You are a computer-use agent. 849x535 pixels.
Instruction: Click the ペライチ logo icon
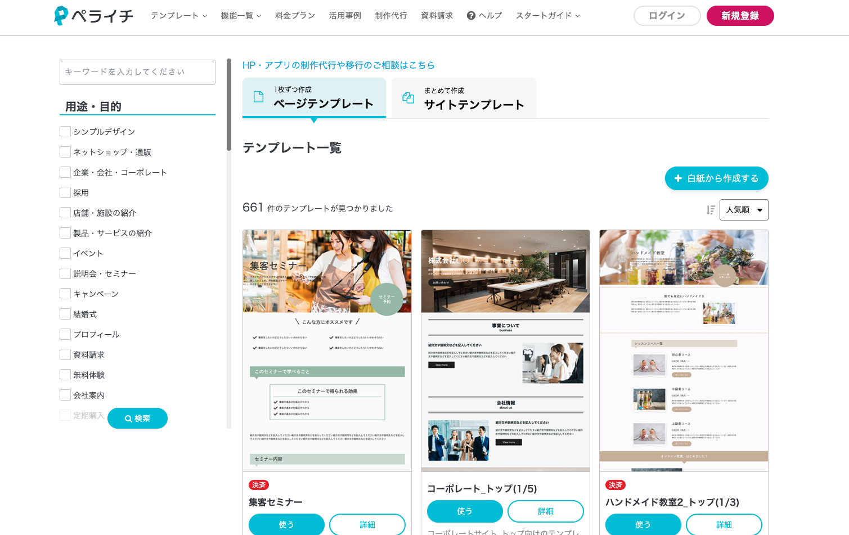(61, 15)
